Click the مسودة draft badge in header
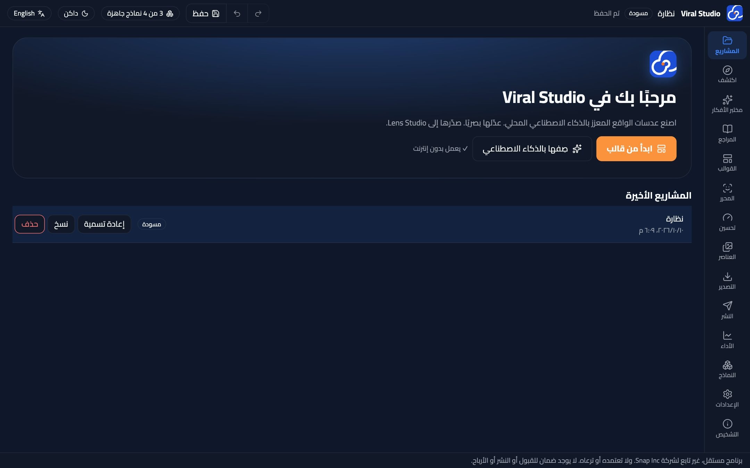Screen dimensions: 750x468 638,14
